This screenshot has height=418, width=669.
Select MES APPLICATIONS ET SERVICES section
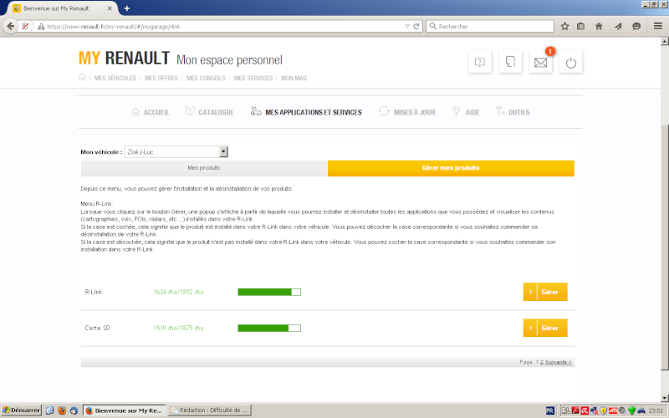pyautogui.click(x=306, y=112)
